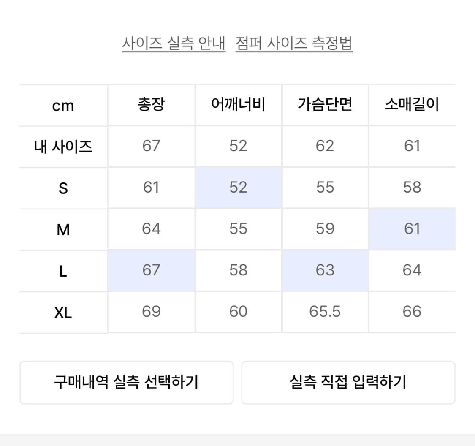The image size is (475, 446).
Task: Select the highlighted 63 chest width for size L
Action: [x=325, y=270]
